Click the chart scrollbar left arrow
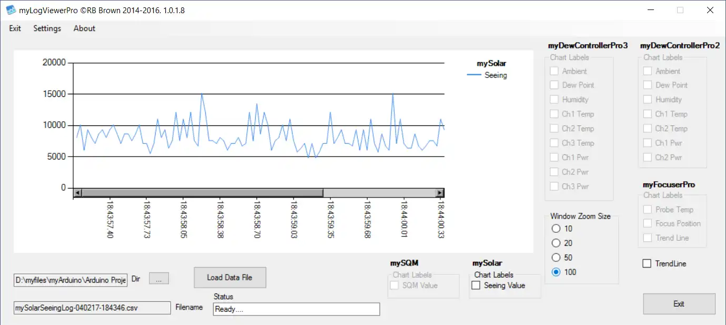Image resolution: width=726 pixels, height=325 pixels. pos(78,193)
